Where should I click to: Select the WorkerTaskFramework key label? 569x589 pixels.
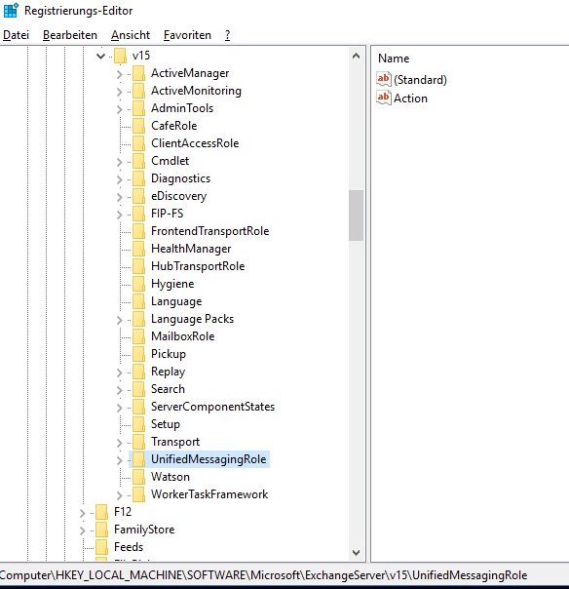pyautogui.click(x=209, y=494)
